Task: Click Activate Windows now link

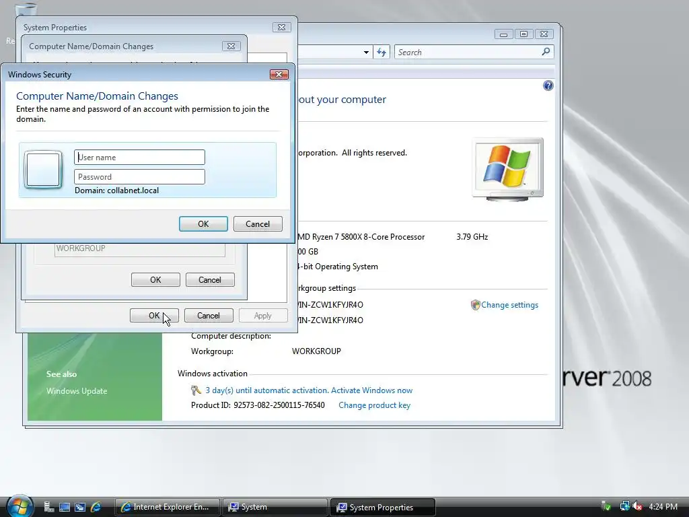Action: point(371,390)
